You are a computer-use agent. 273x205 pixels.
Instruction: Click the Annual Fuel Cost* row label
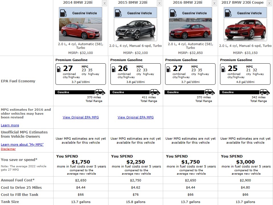(18, 180)
